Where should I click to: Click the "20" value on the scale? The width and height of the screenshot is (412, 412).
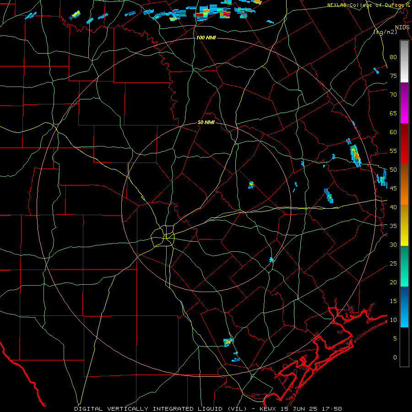click(x=393, y=282)
